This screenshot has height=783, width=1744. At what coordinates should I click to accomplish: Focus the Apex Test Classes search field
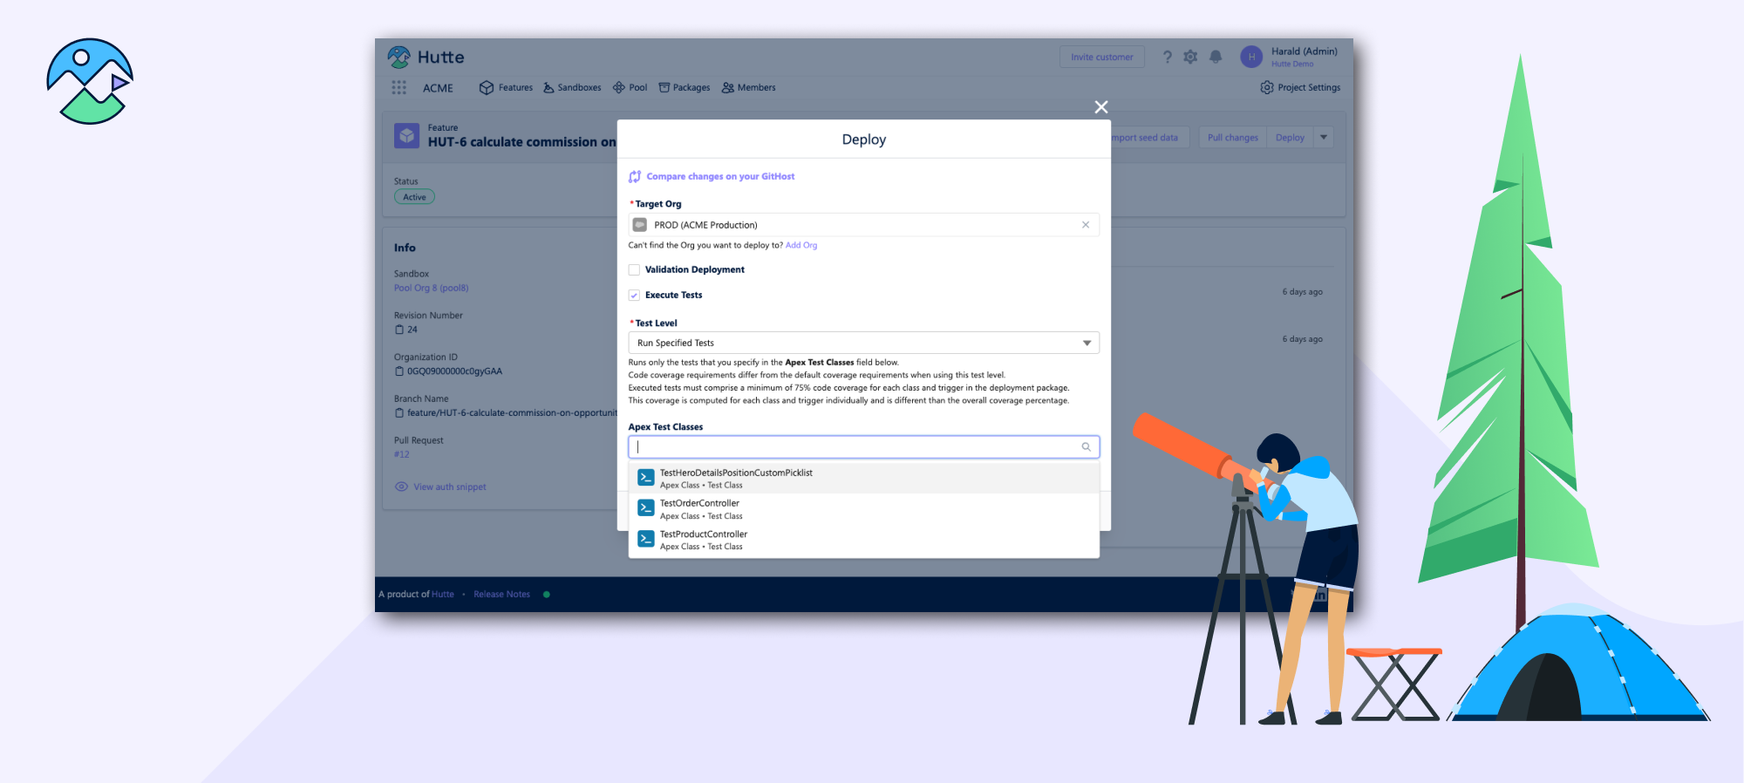tap(863, 447)
